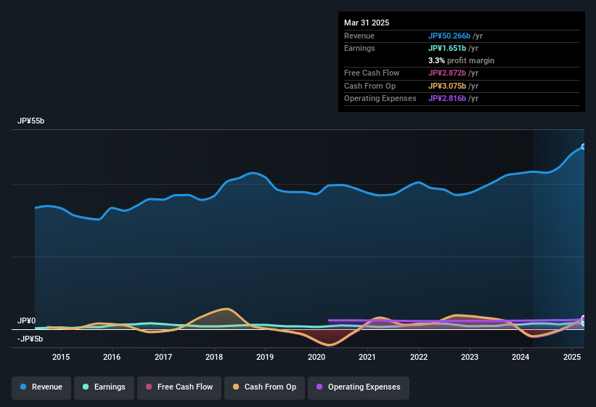Click the JP¥0 y-axis label

coord(27,321)
